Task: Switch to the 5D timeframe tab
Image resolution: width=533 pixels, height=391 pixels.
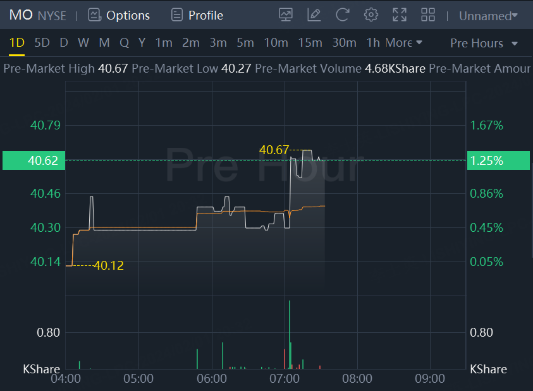Action: coord(42,43)
